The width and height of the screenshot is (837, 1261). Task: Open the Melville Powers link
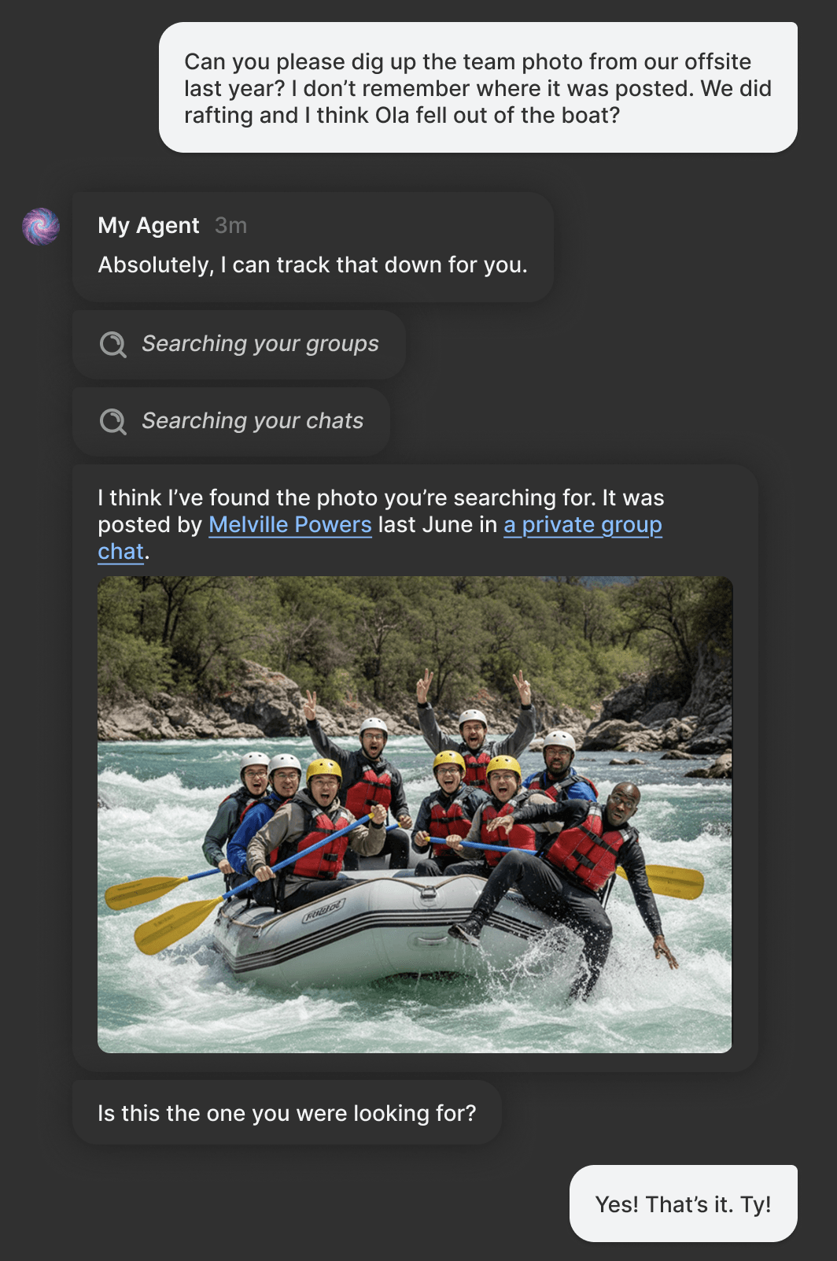pos(289,524)
